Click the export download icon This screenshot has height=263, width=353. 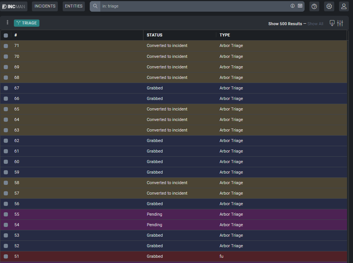tap(332, 23)
